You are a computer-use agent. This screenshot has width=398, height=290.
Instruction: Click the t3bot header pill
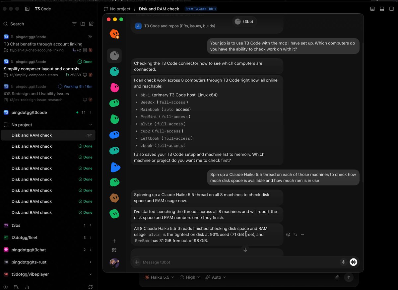244,22
